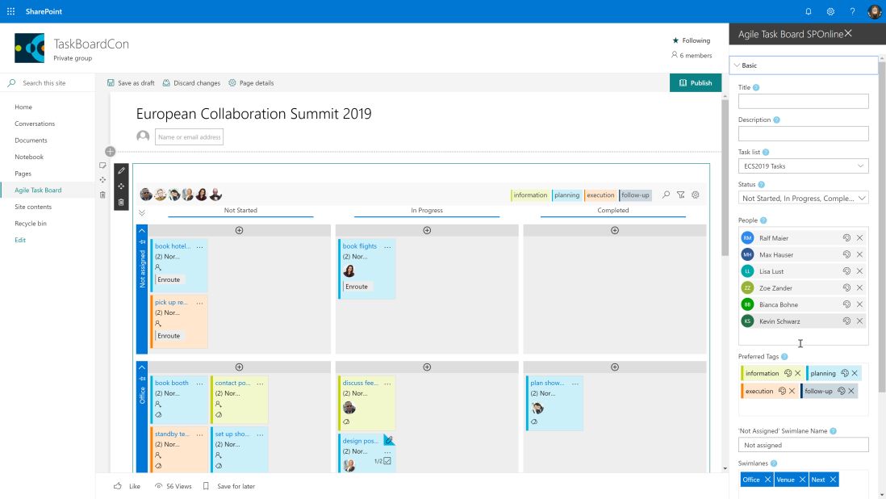Add a Completed task in the Not assigned lane

pos(615,231)
